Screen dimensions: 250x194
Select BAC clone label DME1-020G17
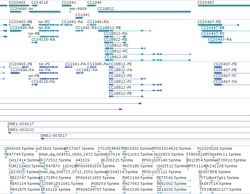pyautogui.click(x=21, y=124)
